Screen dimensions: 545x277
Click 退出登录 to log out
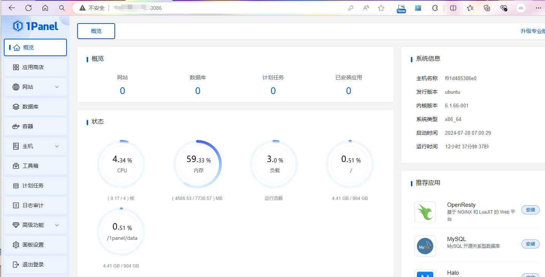tap(35, 264)
